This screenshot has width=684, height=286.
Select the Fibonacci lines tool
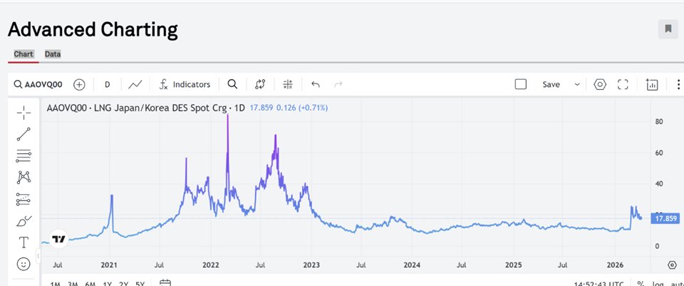point(24,156)
